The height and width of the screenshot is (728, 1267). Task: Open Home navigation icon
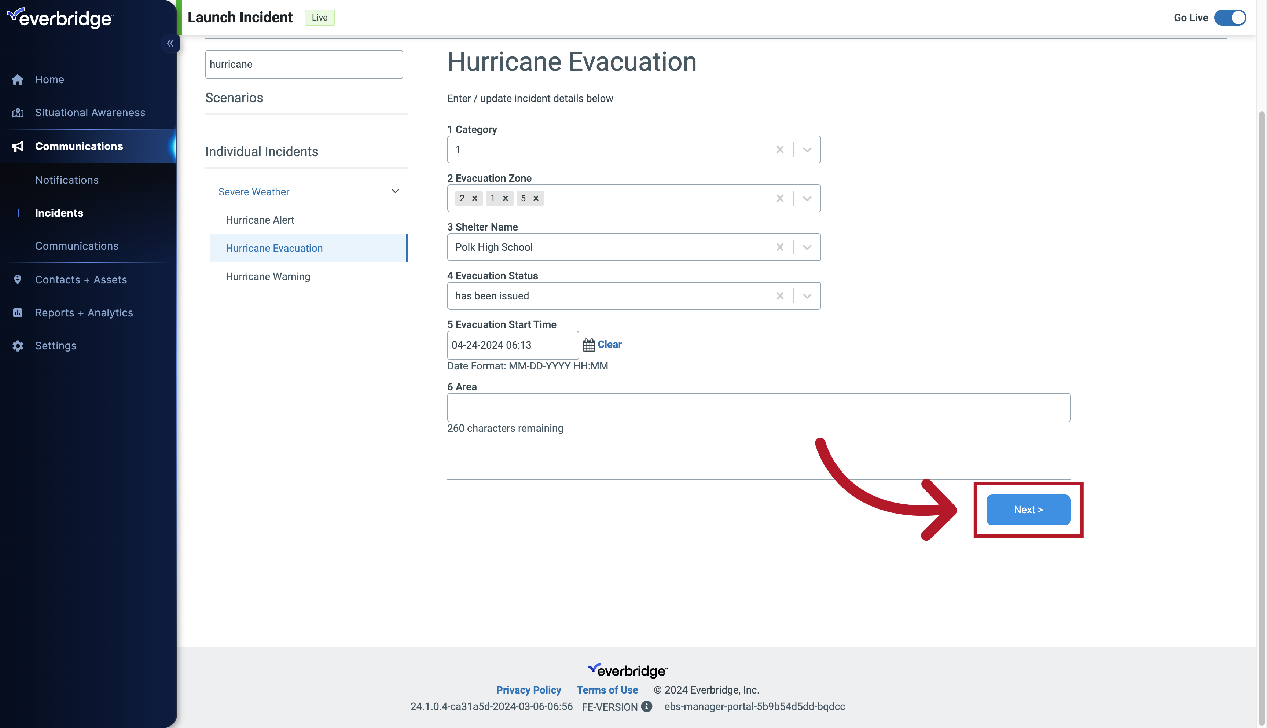tap(17, 79)
